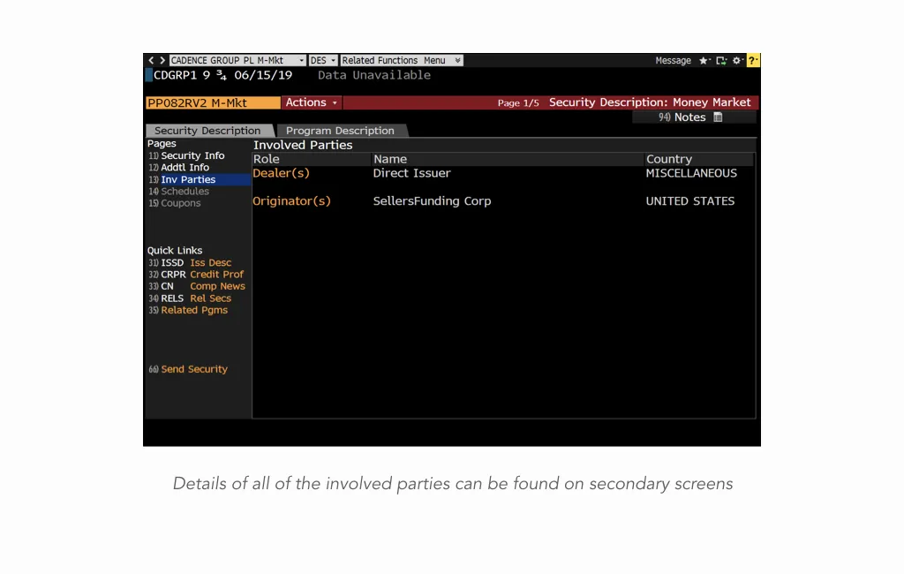Expand the Related Functions Menu
The image size is (904, 574).
click(x=402, y=61)
